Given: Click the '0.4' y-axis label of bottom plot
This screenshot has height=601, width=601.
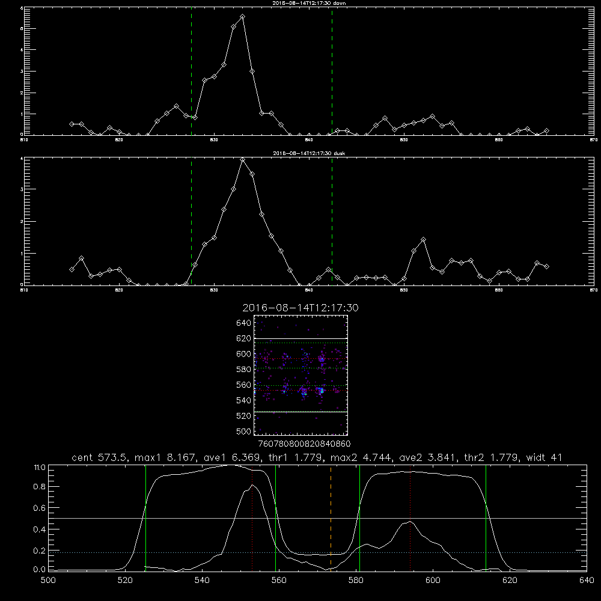Looking at the screenshot, I should tap(40, 529).
